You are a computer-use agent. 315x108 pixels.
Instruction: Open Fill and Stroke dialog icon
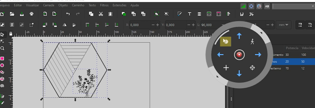(180, 14)
